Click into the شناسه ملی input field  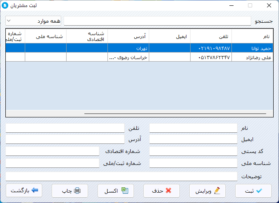193,163
